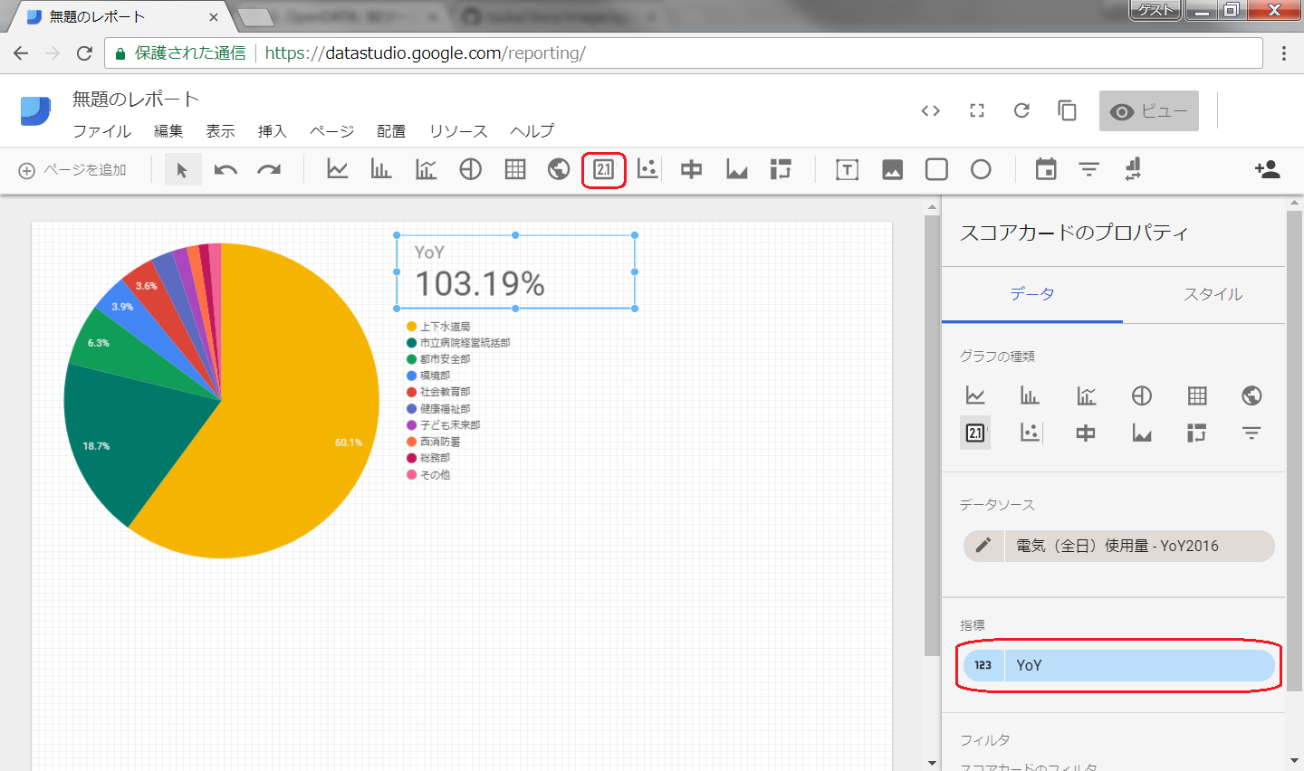Image resolution: width=1304 pixels, height=771 pixels.
Task: Change chart type to table in panel
Action: point(1197,395)
